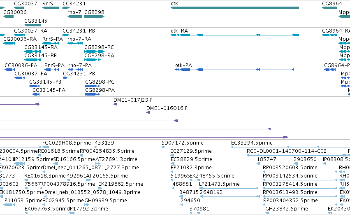The height and width of the screenshot is (215, 350).
Task: Click the CG33145-RB transcript label
Action: point(41,56)
